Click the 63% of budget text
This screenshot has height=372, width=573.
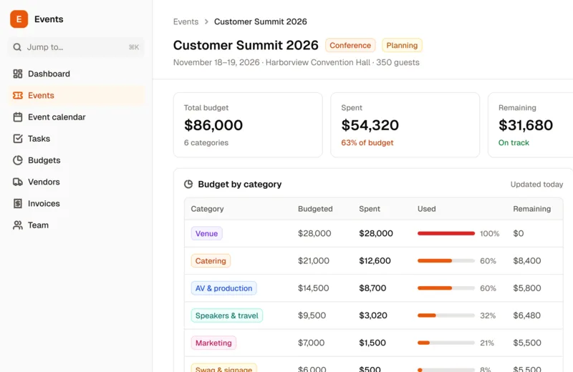click(x=367, y=143)
